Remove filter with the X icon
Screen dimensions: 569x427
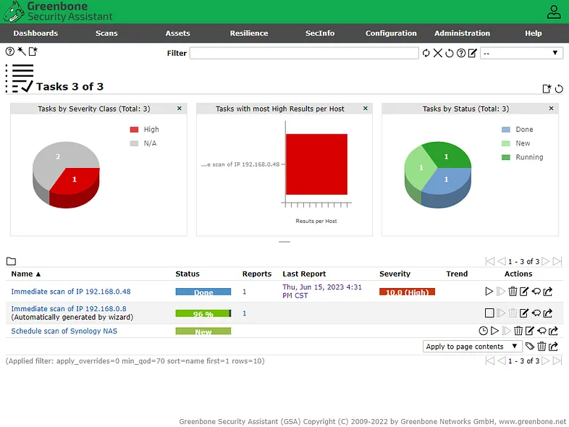click(x=438, y=53)
